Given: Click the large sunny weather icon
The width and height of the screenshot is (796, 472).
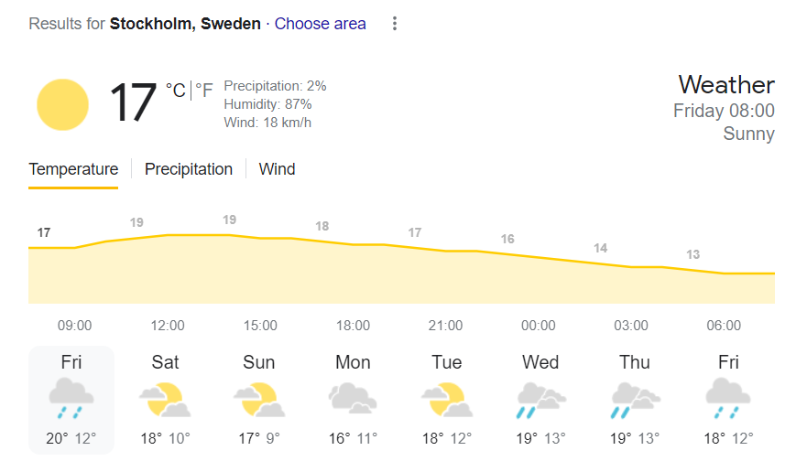Looking at the screenshot, I should [62, 104].
